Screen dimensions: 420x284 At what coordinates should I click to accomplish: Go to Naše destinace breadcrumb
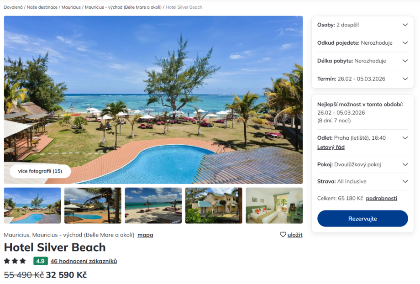(x=42, y=7)
